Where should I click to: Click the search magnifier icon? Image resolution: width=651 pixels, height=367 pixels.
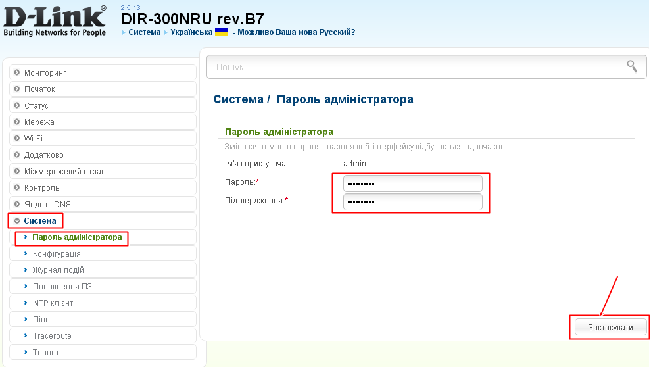(x=632, y=66)
